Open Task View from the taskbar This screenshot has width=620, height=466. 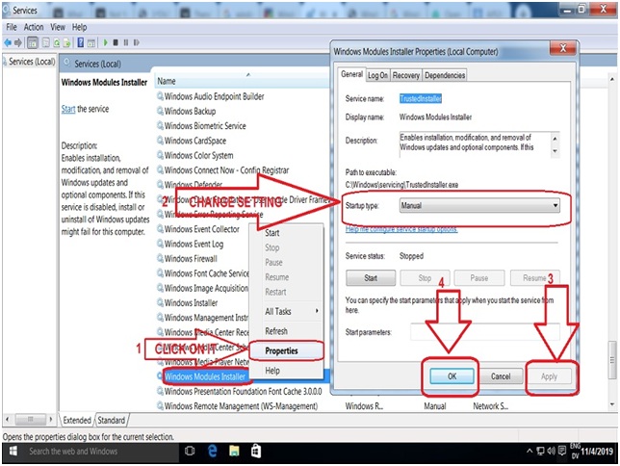pyautogui.click(x=190, y=451)
